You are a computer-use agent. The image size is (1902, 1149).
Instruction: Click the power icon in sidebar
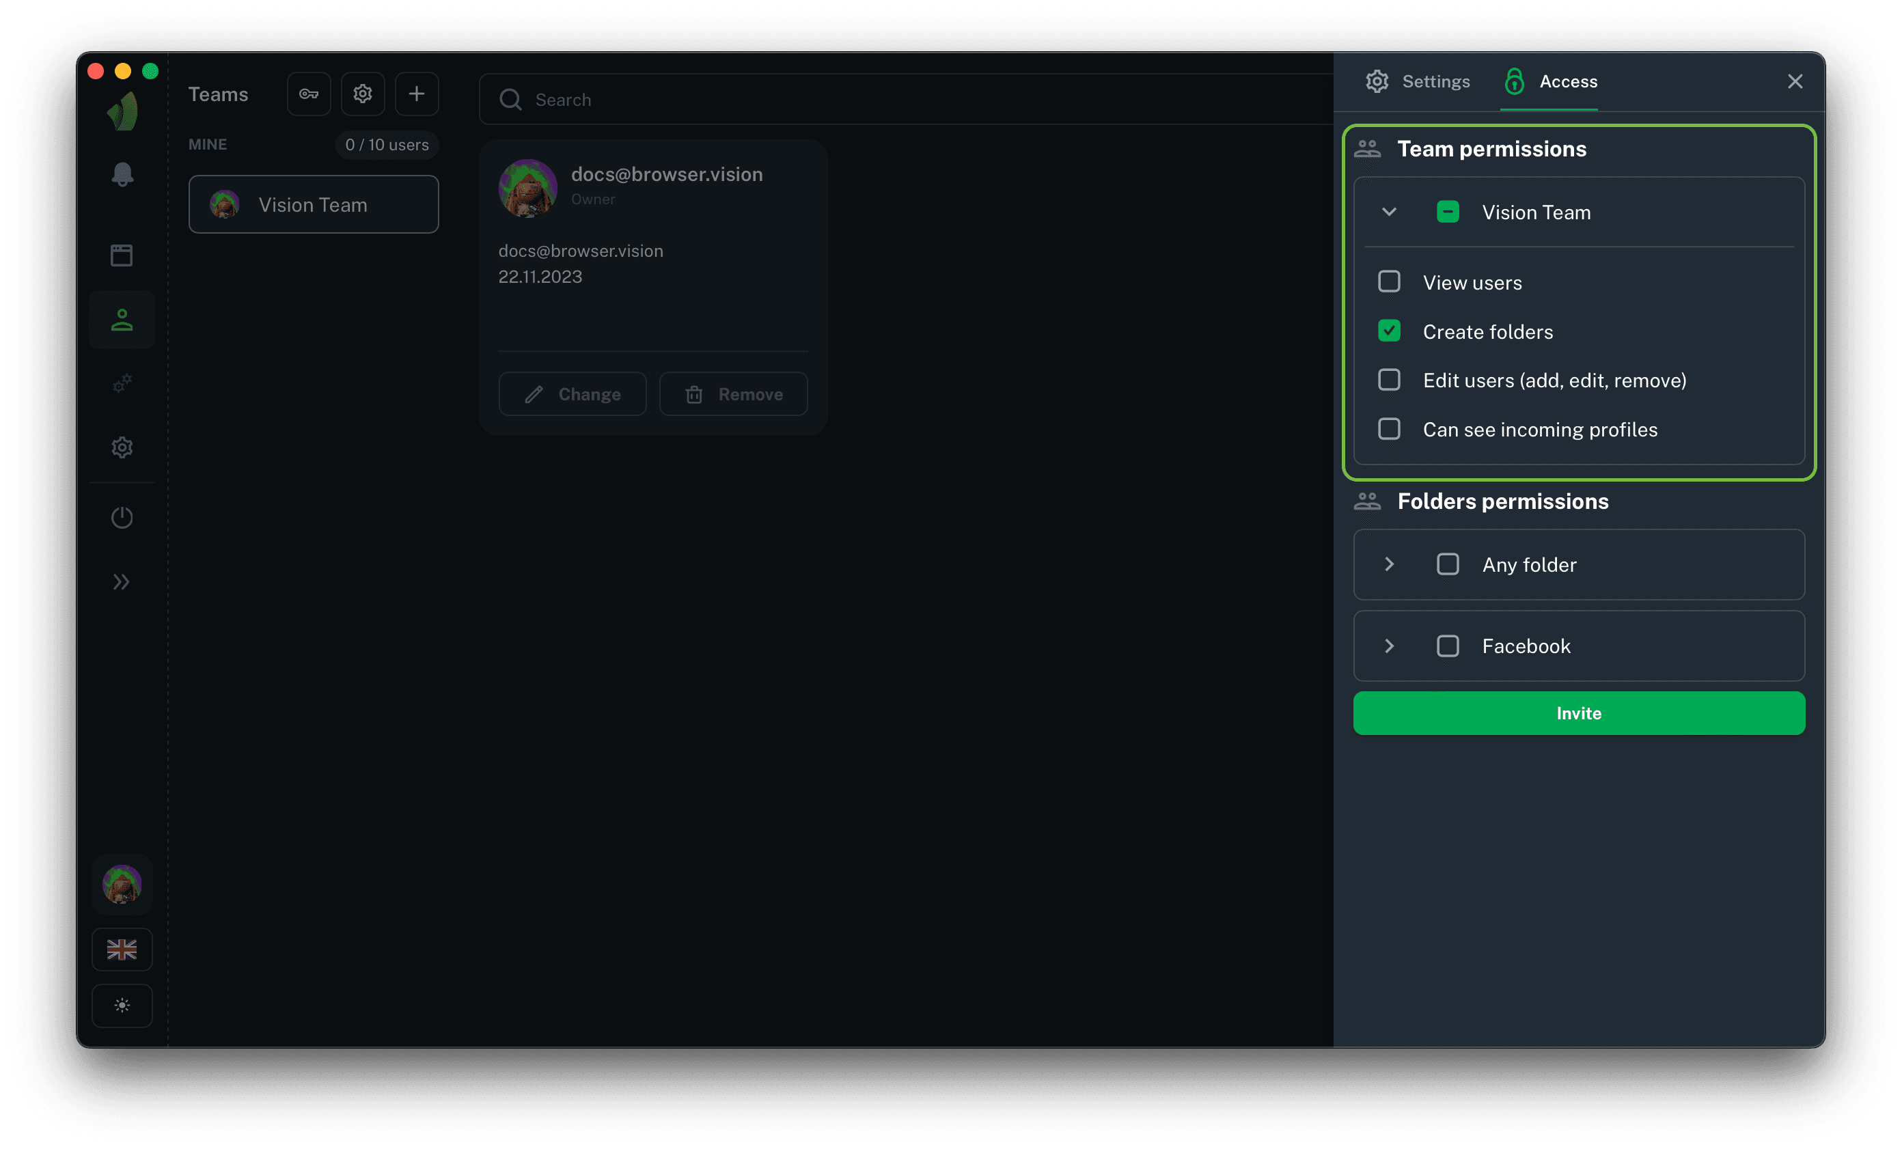(x=122, y=517)
